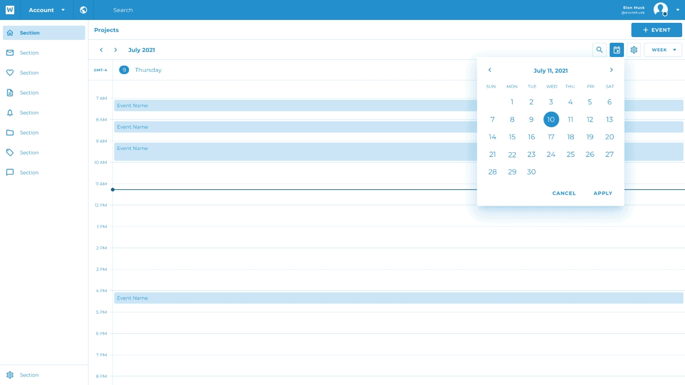Image resolution: width=685 pixels, height=385 pixels.
Task: Click the W app logo
Action: click(10, 10)
